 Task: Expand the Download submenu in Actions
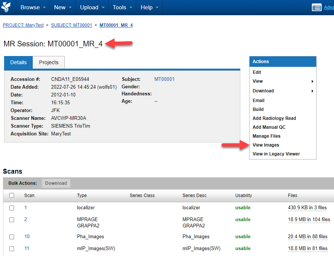tap(283, 91)
